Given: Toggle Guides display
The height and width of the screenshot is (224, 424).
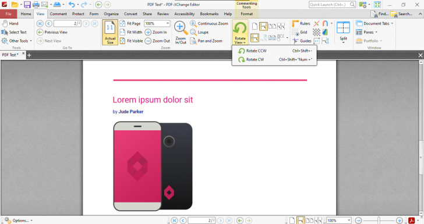Looking at the screenshot, I should point(302,41).
